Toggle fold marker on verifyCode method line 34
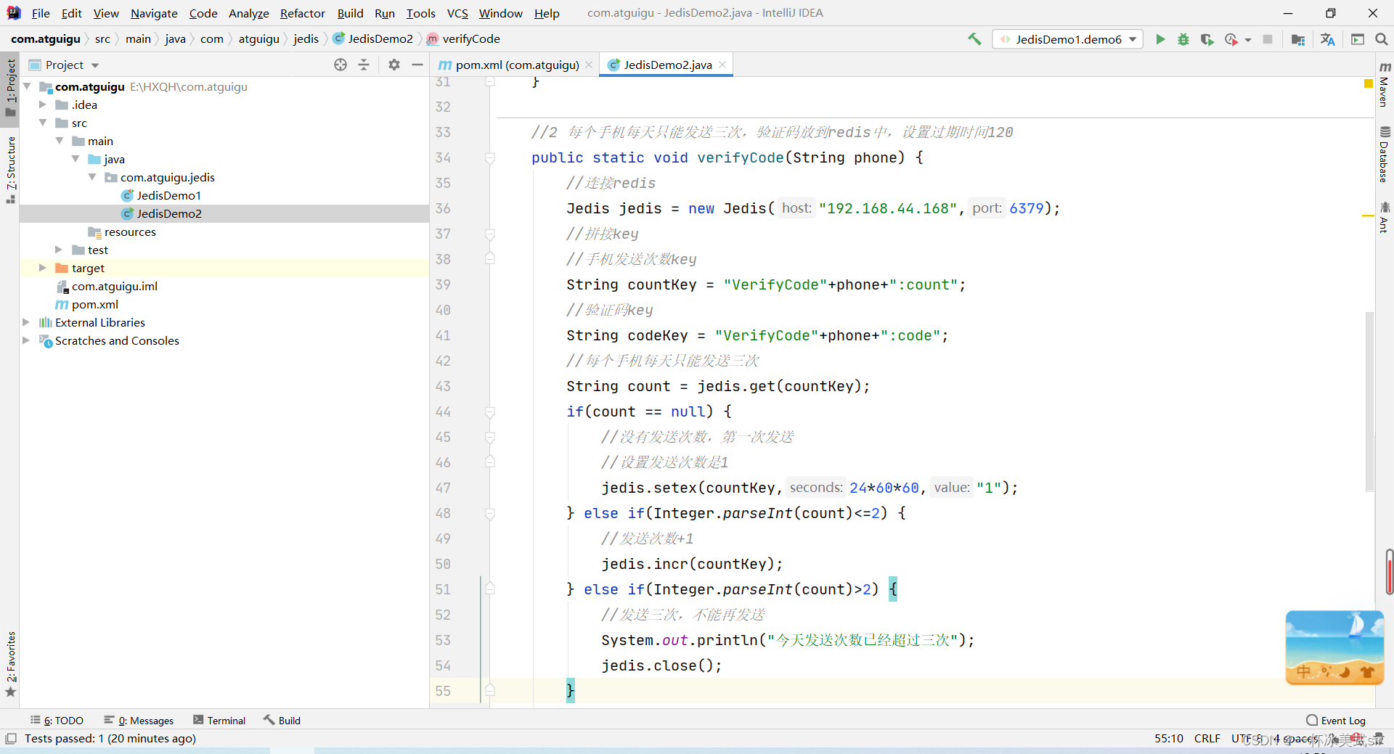This screenshot has height=754, width=1394. pyautogui.click(x=490, y=158)
